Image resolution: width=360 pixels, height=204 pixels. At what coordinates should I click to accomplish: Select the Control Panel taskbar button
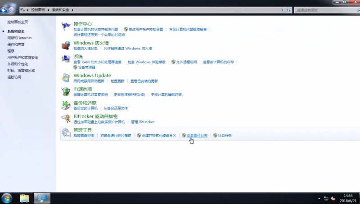click(42, 198)
